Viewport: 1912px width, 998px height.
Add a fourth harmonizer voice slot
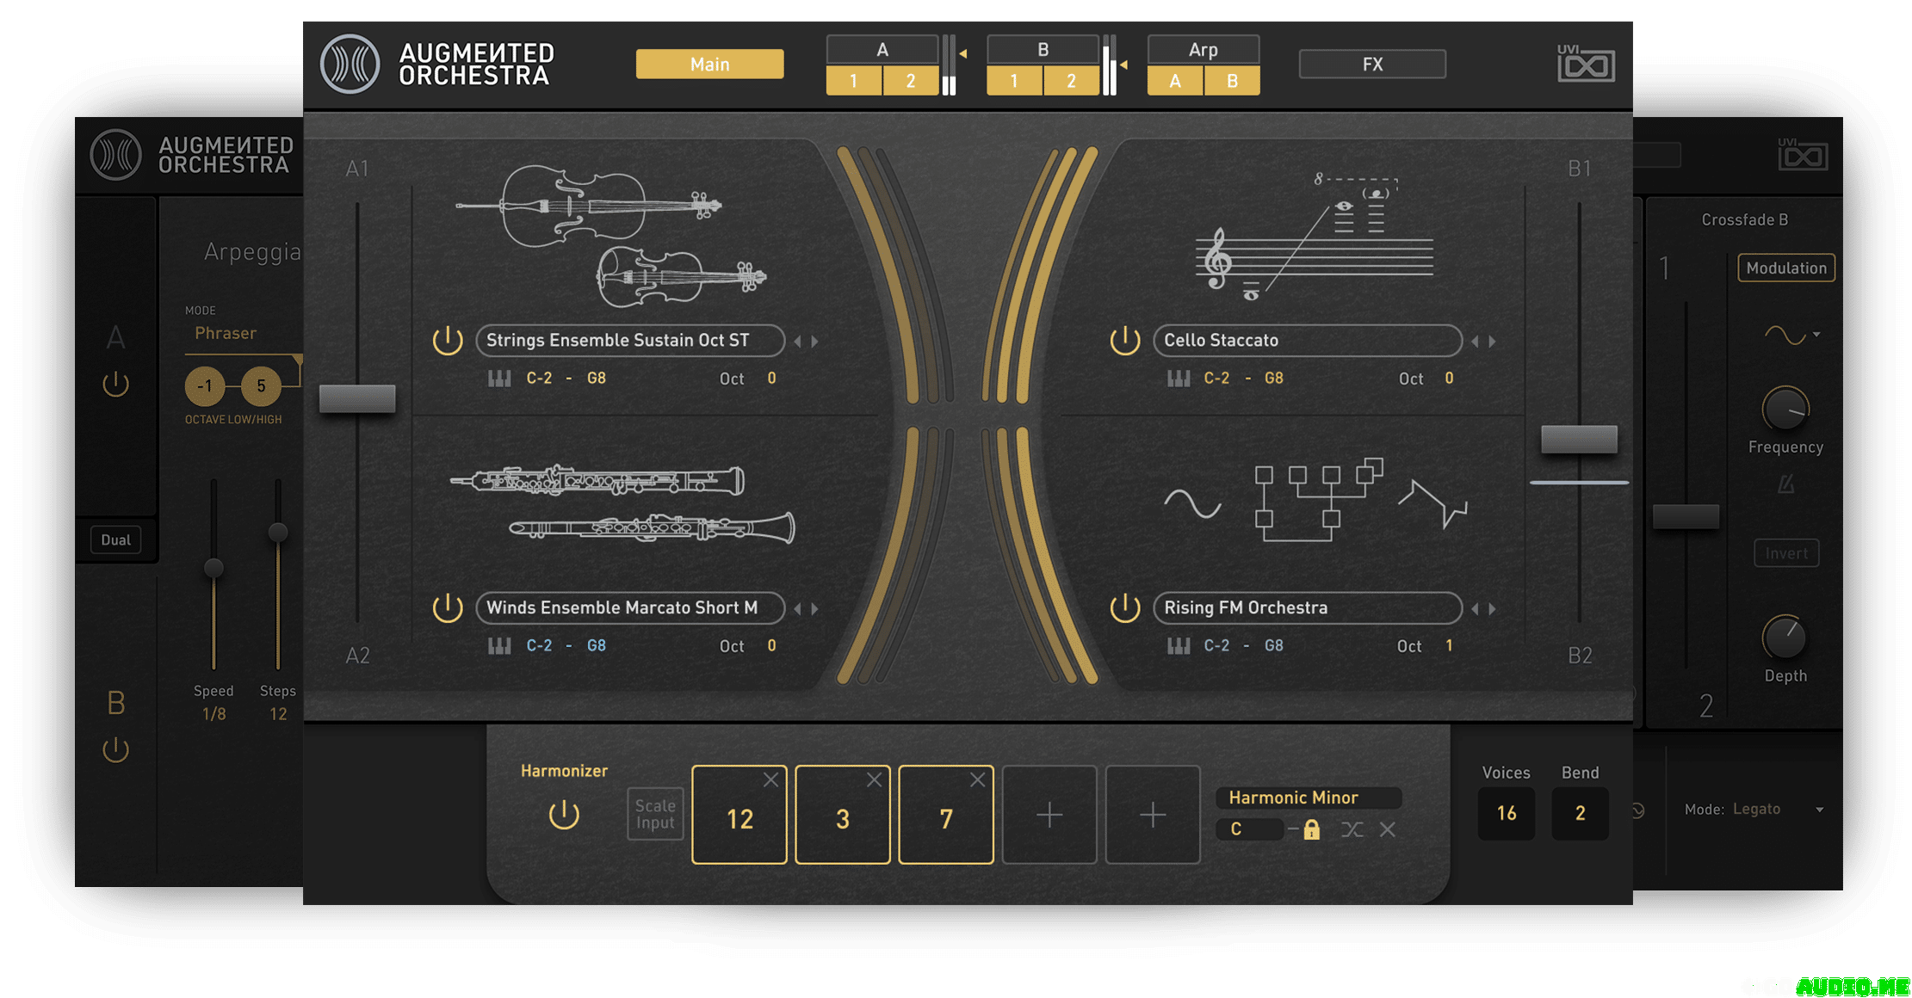point(1049,815)
